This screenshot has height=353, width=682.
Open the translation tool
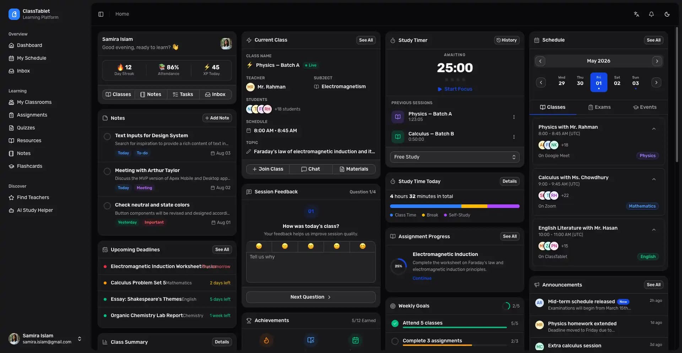pyautogui.click(x=637, y=14)
